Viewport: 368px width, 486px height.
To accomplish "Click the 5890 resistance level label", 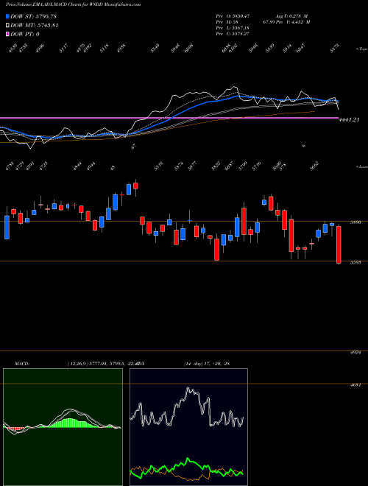I will point(355,222).
